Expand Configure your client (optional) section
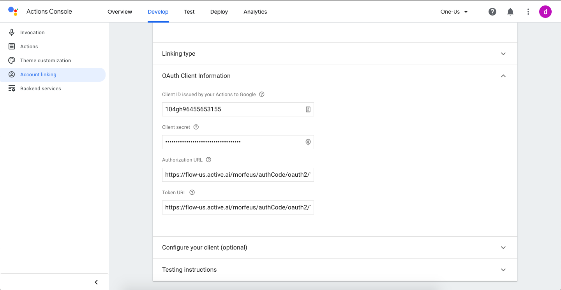Screen dimensions: 561x290 tap(503, 248)
